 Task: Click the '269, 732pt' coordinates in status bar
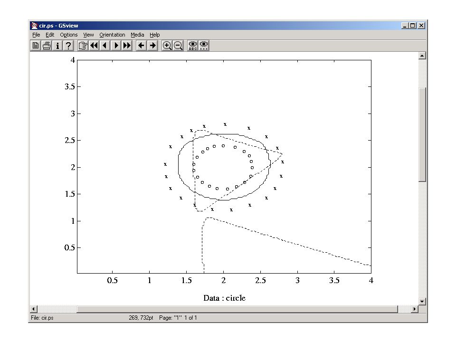(141, 318)
